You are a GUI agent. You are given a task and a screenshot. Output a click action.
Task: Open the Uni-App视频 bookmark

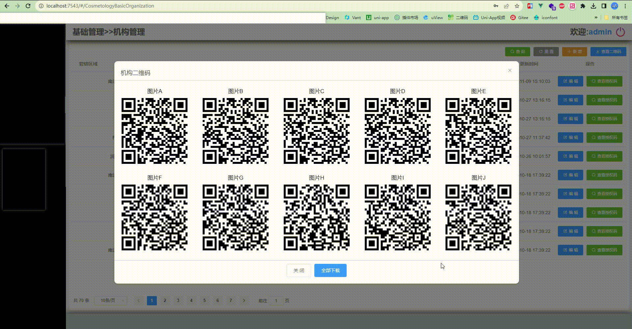tap(489, 17)
